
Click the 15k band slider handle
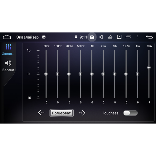138,74
